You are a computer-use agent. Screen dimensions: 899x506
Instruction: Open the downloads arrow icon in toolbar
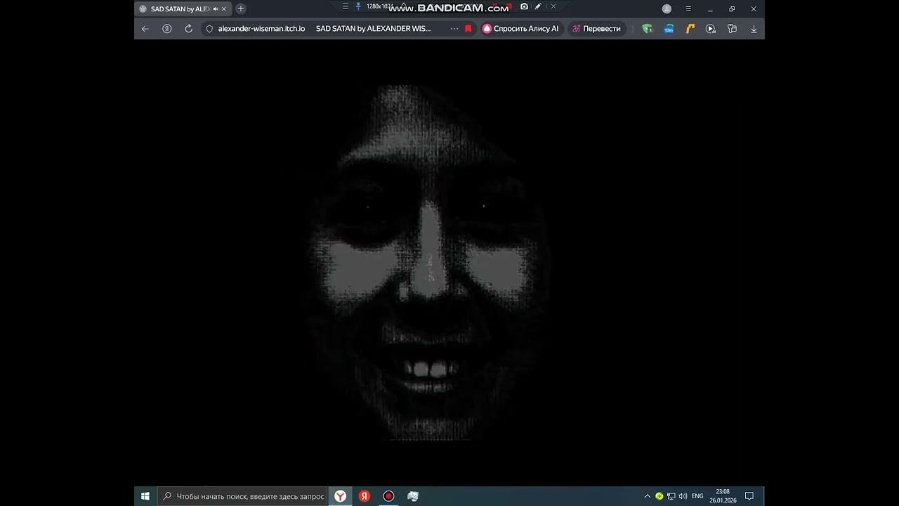(x=754, y=29)
